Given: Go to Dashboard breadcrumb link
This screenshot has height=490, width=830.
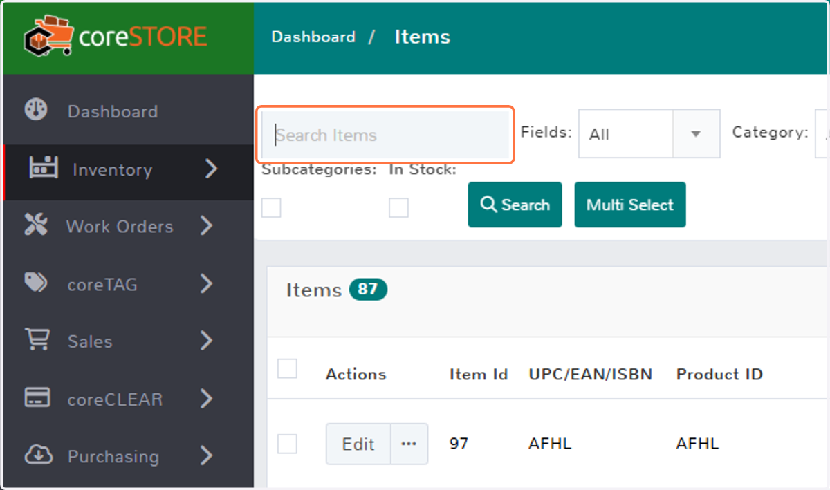Looking at the screenshot, I should coord(313,37).
